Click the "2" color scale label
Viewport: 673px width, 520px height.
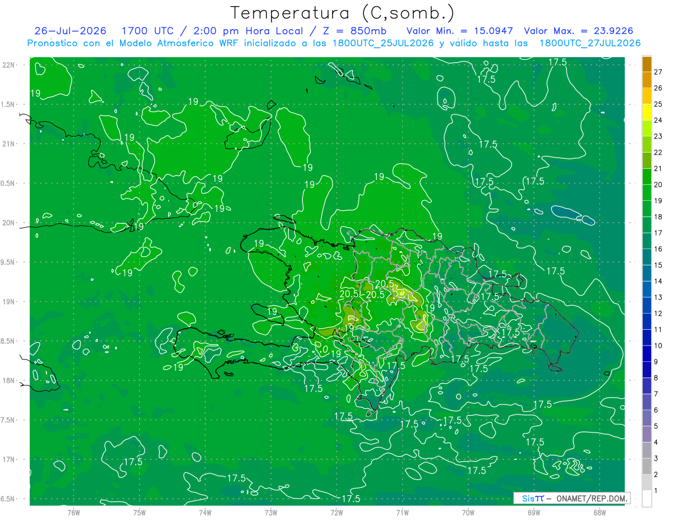(x=656, y=475)
